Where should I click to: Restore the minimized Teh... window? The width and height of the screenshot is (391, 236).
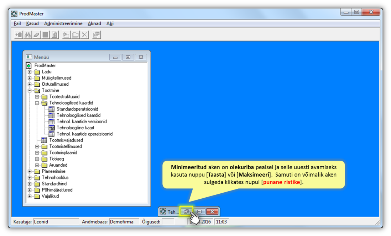pyautogui.click(x=186, y=211)
